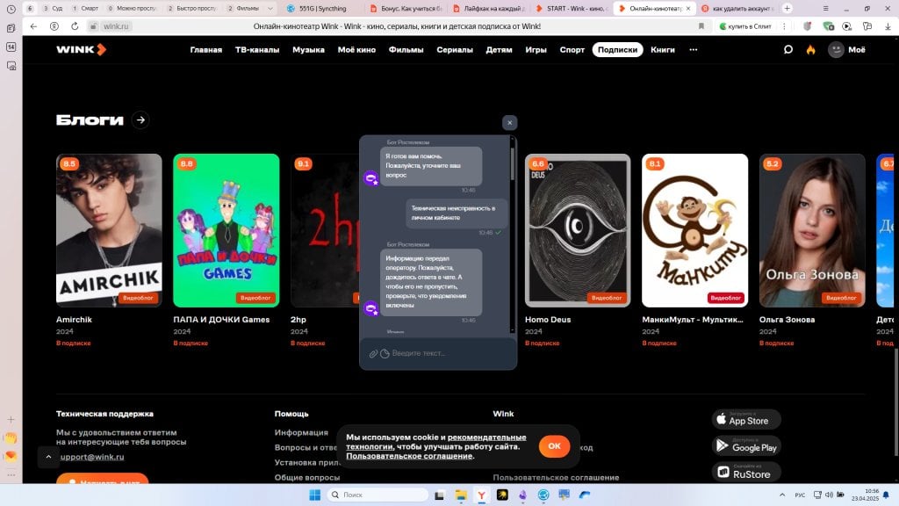Open the Пользовательское соглашение cookie link
Image resolution: width=899 pixels, height=506 pixels.
409,456
